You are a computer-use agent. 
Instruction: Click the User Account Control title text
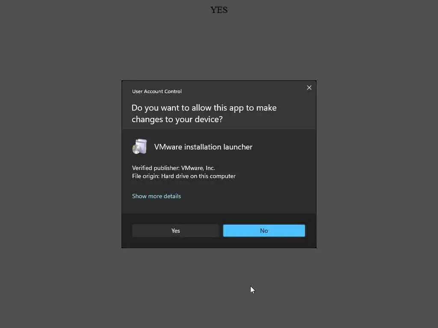[x=157, y=91]
